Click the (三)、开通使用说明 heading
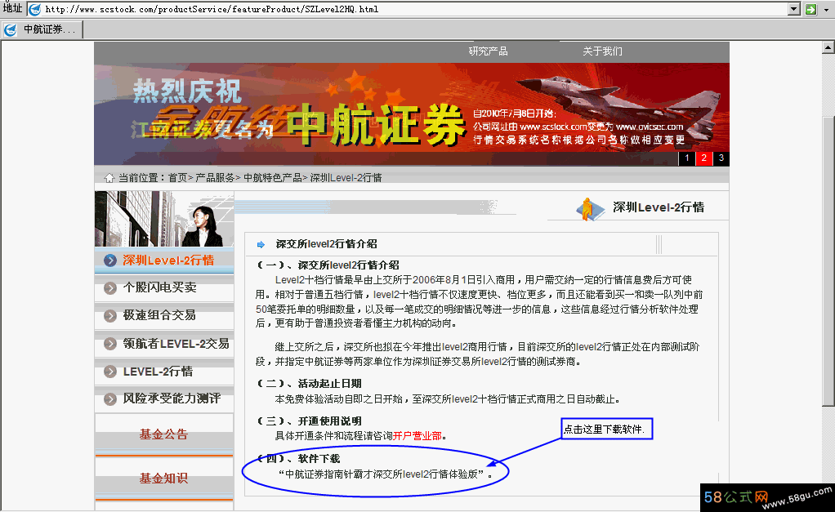Viewport: 835px width, 512px height. pos(310,421)
